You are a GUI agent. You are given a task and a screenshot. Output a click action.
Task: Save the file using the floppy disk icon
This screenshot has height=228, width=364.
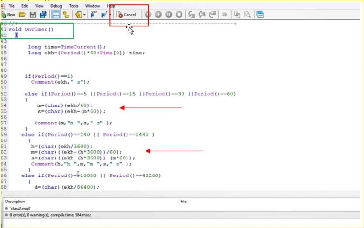33,15
